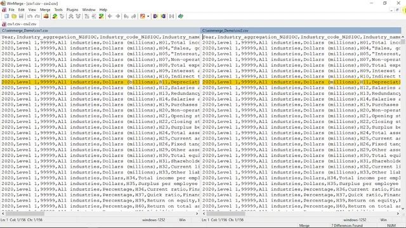Click the left pane horizontal scrollbar thumb

click(25, 214)
